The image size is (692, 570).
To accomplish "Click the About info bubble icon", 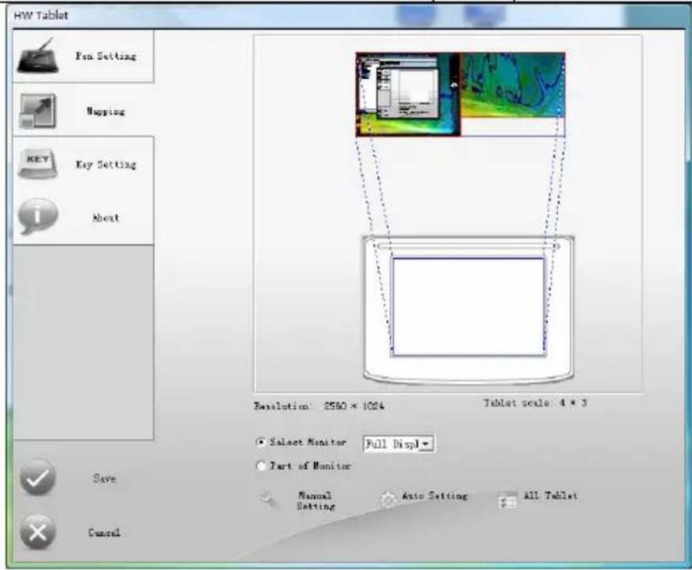I will [38, 216].
